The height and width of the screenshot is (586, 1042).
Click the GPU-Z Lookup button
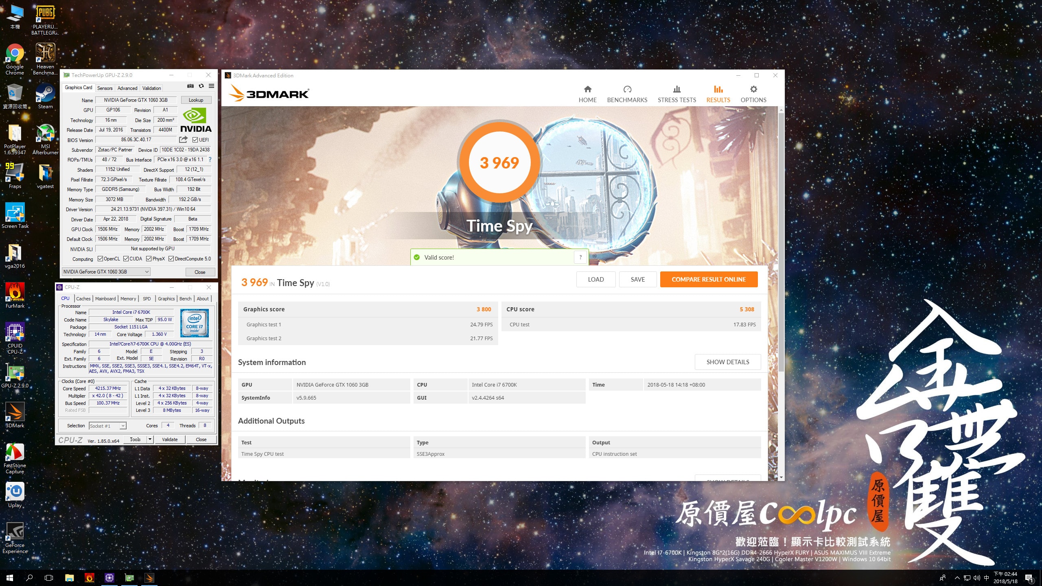[x=196, y=100]
